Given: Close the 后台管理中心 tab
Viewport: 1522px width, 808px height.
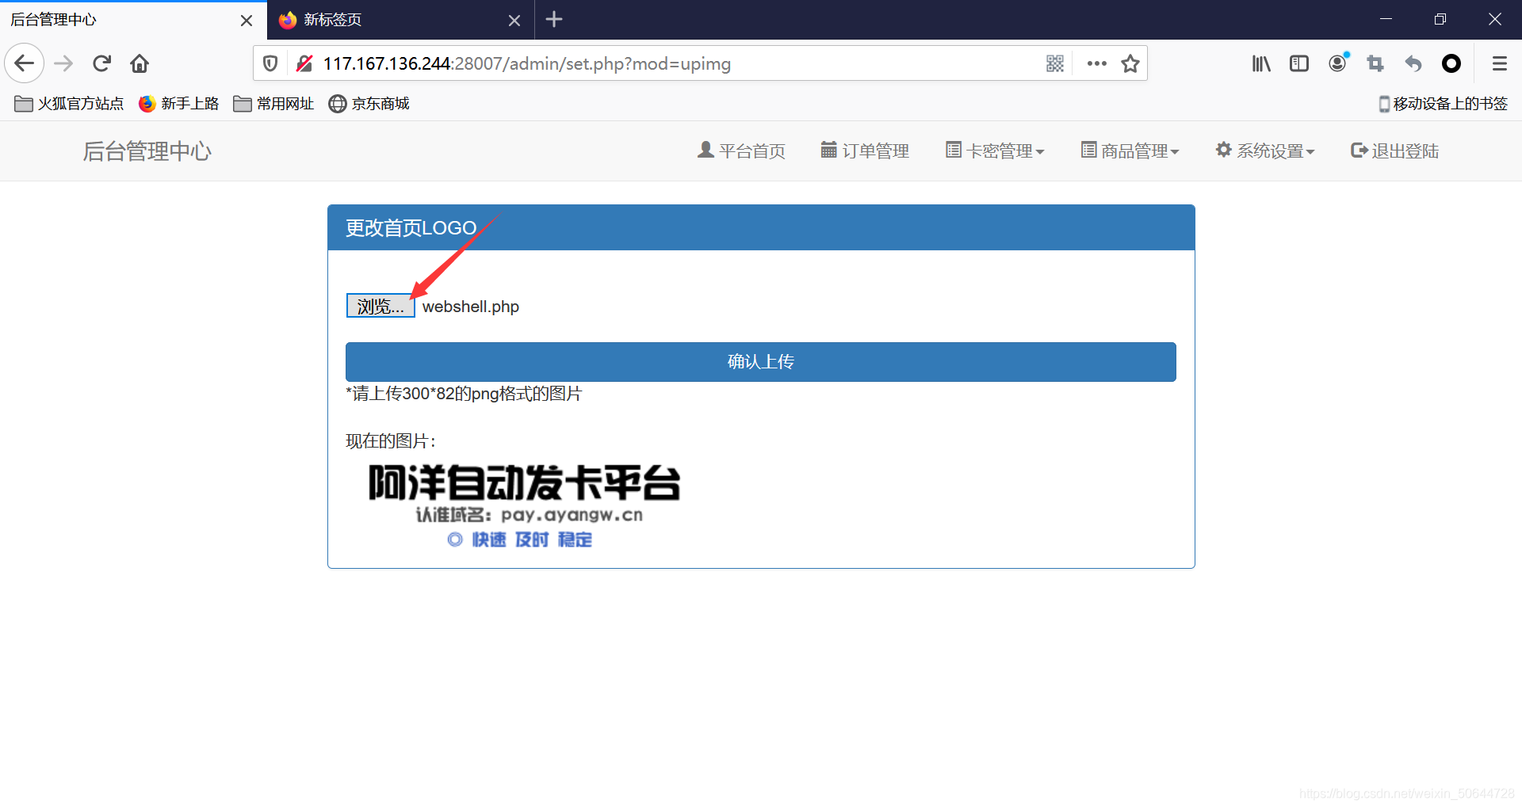Looking at the screenshot, I should (x=247, y=20).
